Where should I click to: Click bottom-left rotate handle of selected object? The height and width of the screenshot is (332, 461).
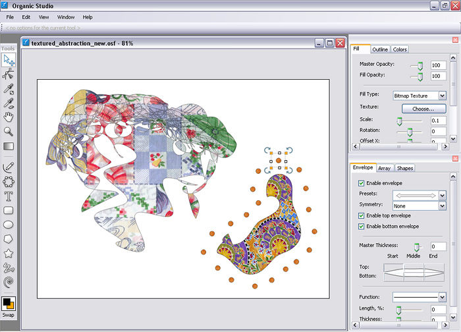tap(267, 170)
